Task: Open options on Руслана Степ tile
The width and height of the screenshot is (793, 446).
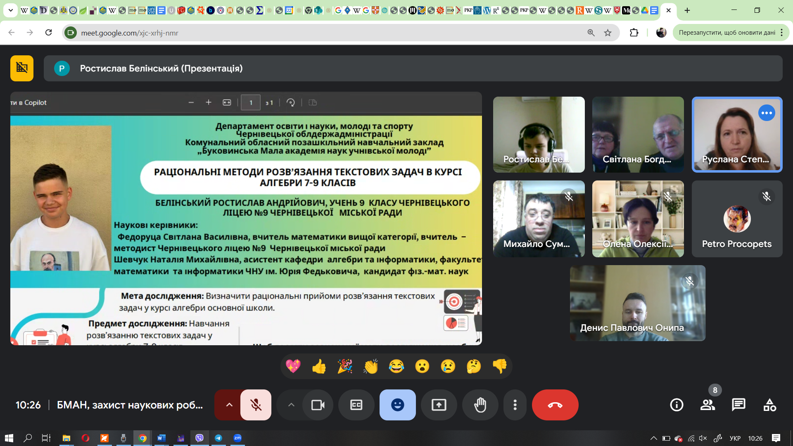Action: pos(767,113)
